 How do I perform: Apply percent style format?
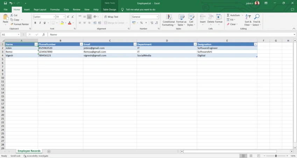point(141,23)
